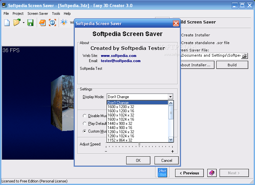This screenshot has height=185, width=255.
Task: Click the list scrollbar up arrow
Action: pos(171,103)
